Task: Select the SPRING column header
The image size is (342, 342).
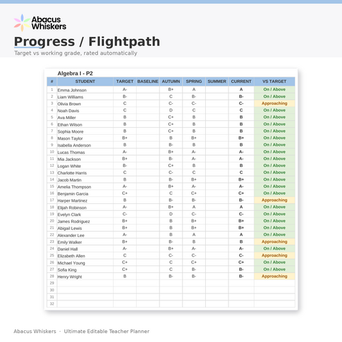Action: click(194, 81)
